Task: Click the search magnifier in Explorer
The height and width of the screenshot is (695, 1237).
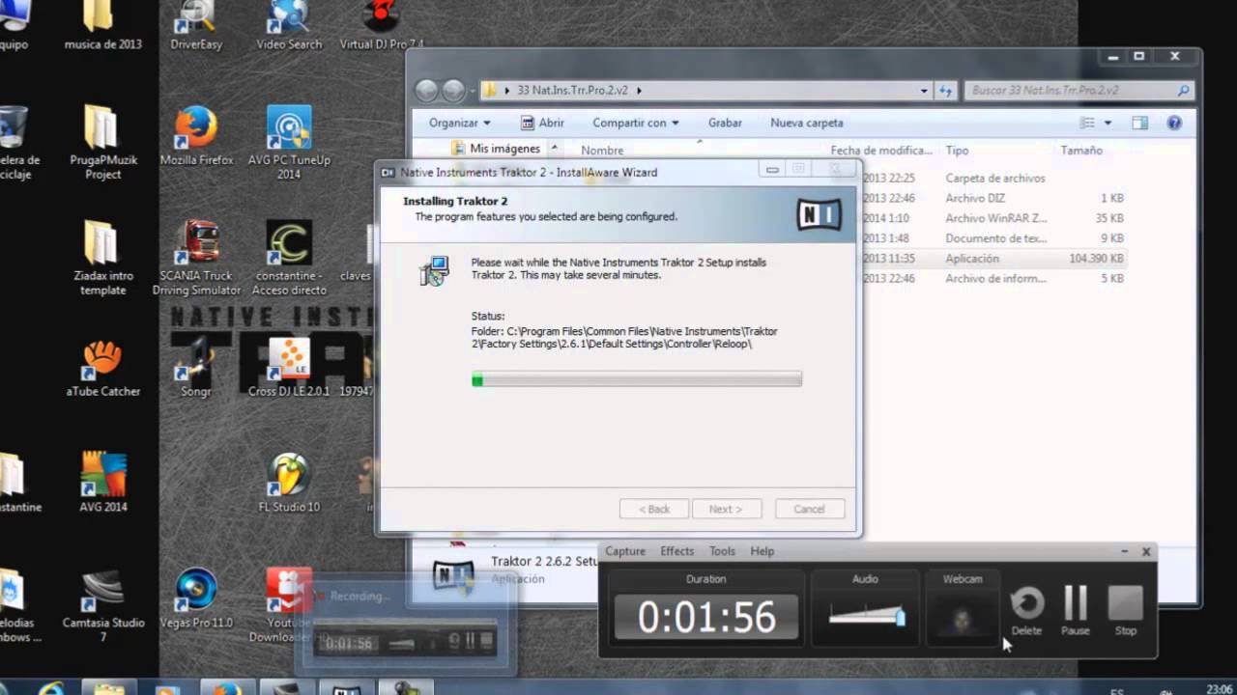Action: (x=1183, y=91)
